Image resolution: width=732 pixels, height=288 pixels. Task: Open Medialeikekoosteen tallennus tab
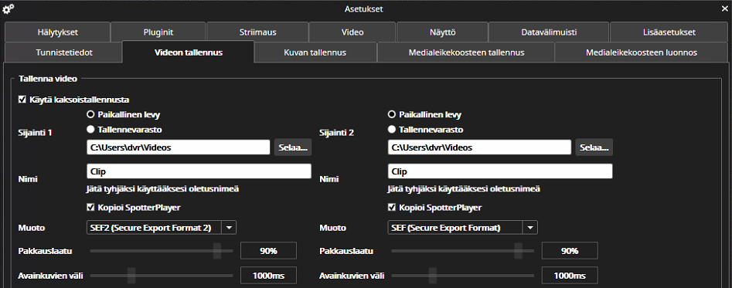tap(465, 53)
